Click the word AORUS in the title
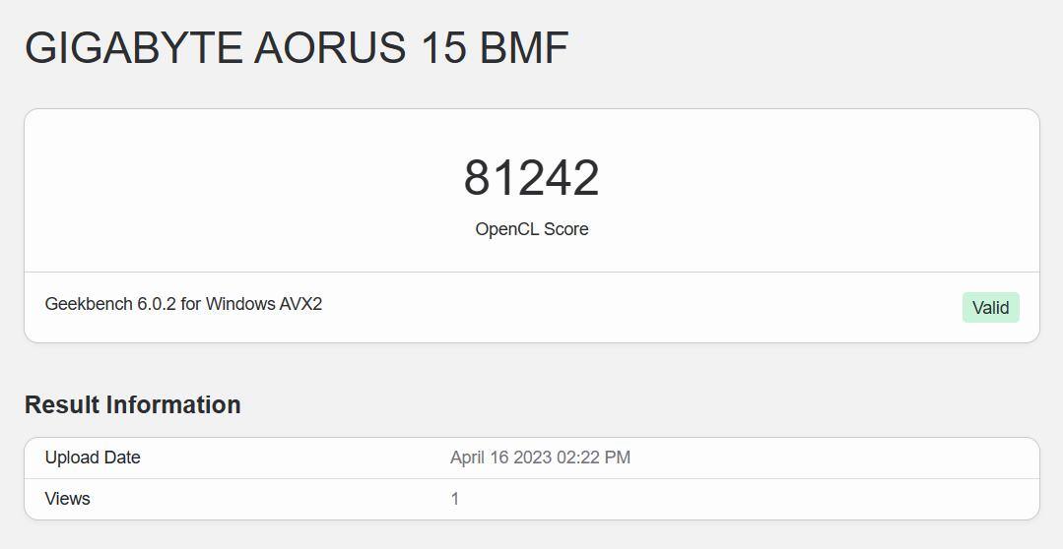This screenshot has width=1063, height=549. [x=329, y=48]
